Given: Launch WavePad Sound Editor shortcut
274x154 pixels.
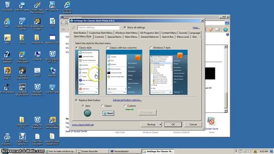Looking at the screenshot, I should click(x=22, y=89).
